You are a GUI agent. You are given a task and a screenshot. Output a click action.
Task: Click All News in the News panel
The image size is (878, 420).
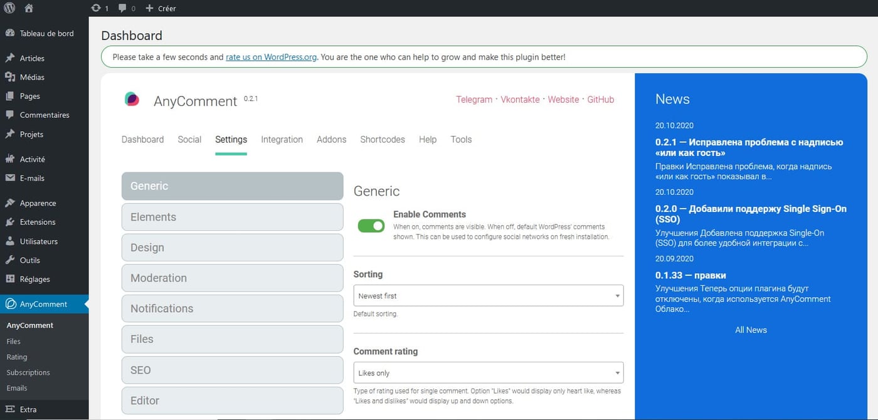click(x=751, y=330)
